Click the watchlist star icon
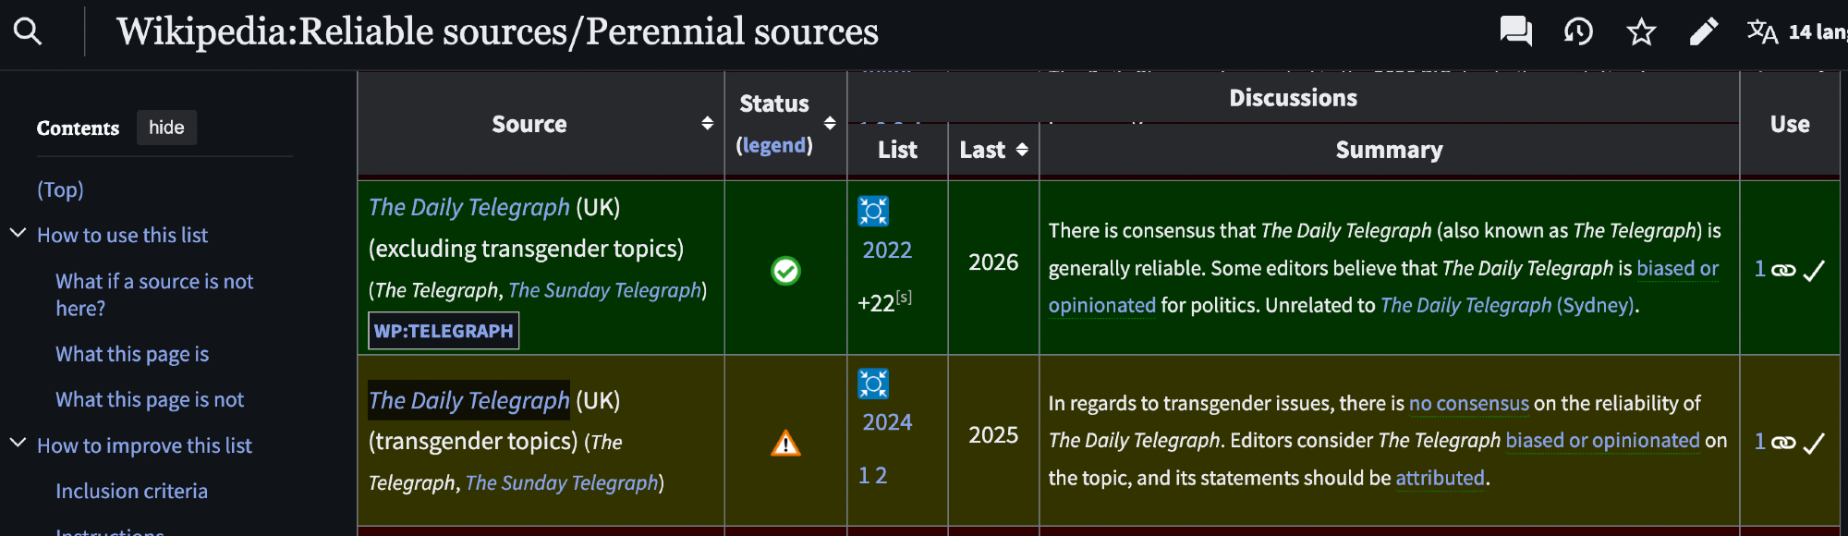1848x536 pixels. tap(1641, 31)
